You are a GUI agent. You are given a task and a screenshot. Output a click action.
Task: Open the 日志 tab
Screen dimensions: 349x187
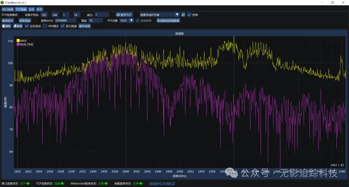[31, 9]
